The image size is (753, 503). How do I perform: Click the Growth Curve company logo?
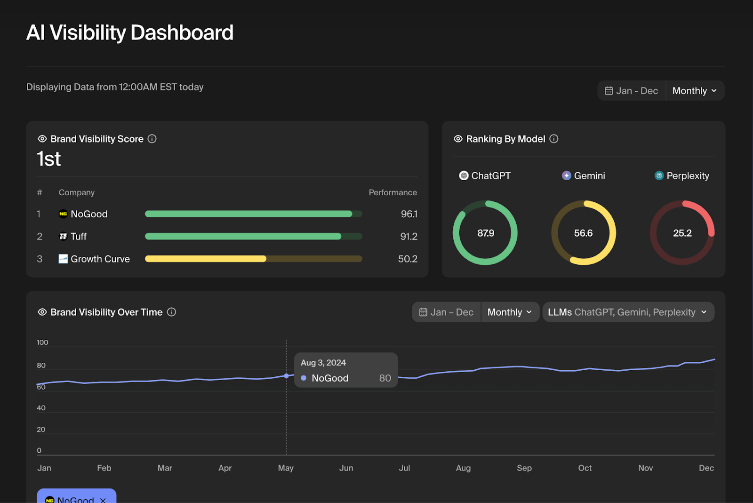click(63, 259)
